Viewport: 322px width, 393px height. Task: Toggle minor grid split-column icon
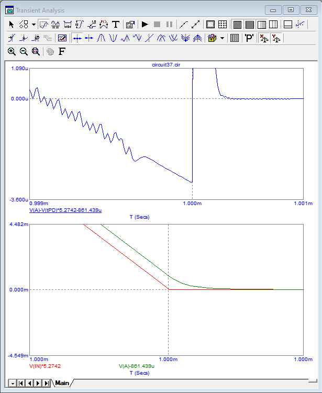click(273, 24)
